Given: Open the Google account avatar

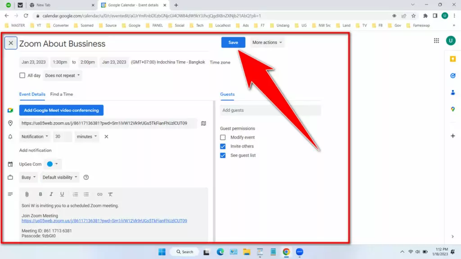Looking at the screenshot, I should tap(451, 40).
